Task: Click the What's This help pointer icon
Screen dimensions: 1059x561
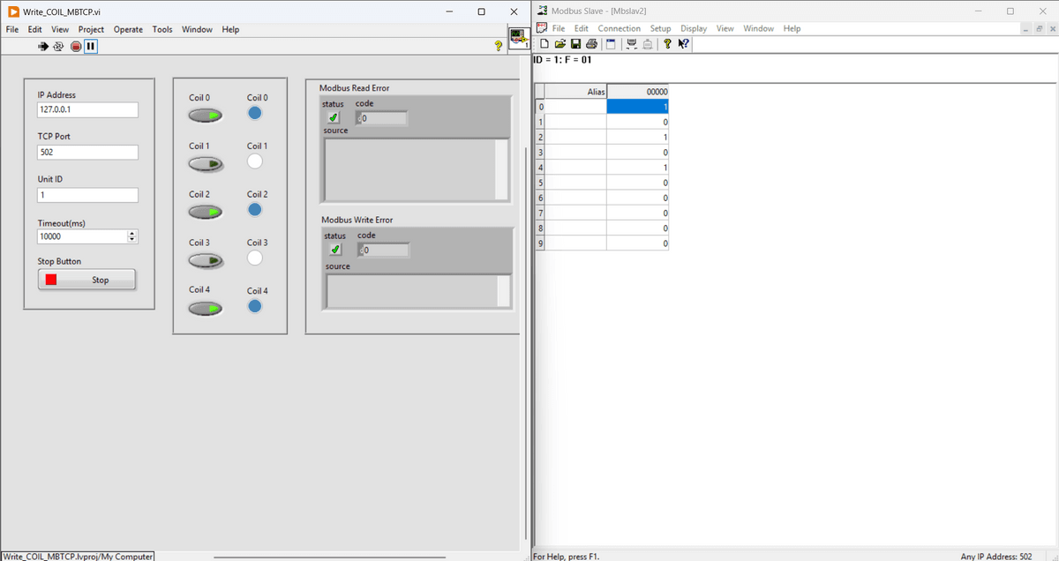Action: (x=684, y=44)
